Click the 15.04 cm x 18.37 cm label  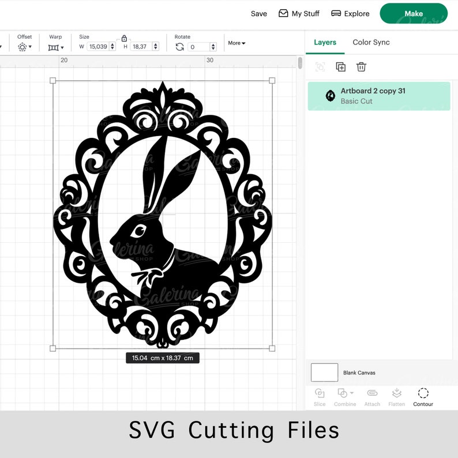tap(163, 358)
